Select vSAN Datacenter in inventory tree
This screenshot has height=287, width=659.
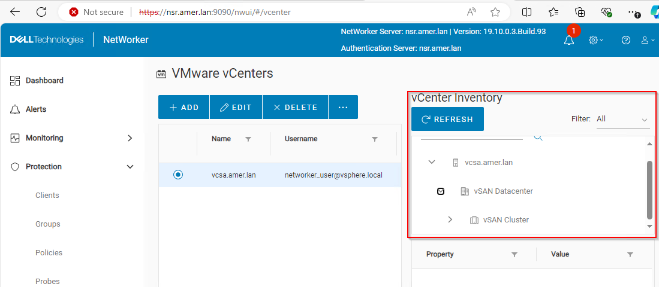click(x=503, y=191)
